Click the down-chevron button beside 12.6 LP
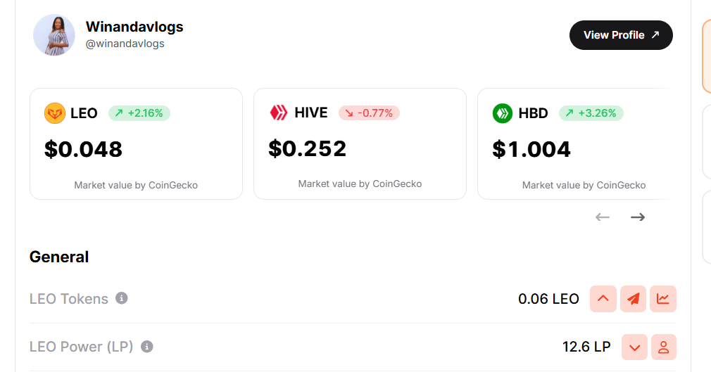This screenshot has height=372, width=711. [635, 347]
